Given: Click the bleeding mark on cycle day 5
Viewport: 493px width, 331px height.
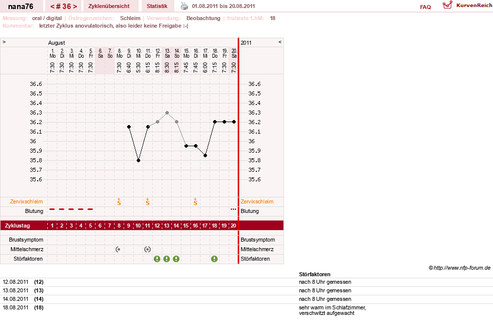Looking at the screenshot, I should coord(90,209).
